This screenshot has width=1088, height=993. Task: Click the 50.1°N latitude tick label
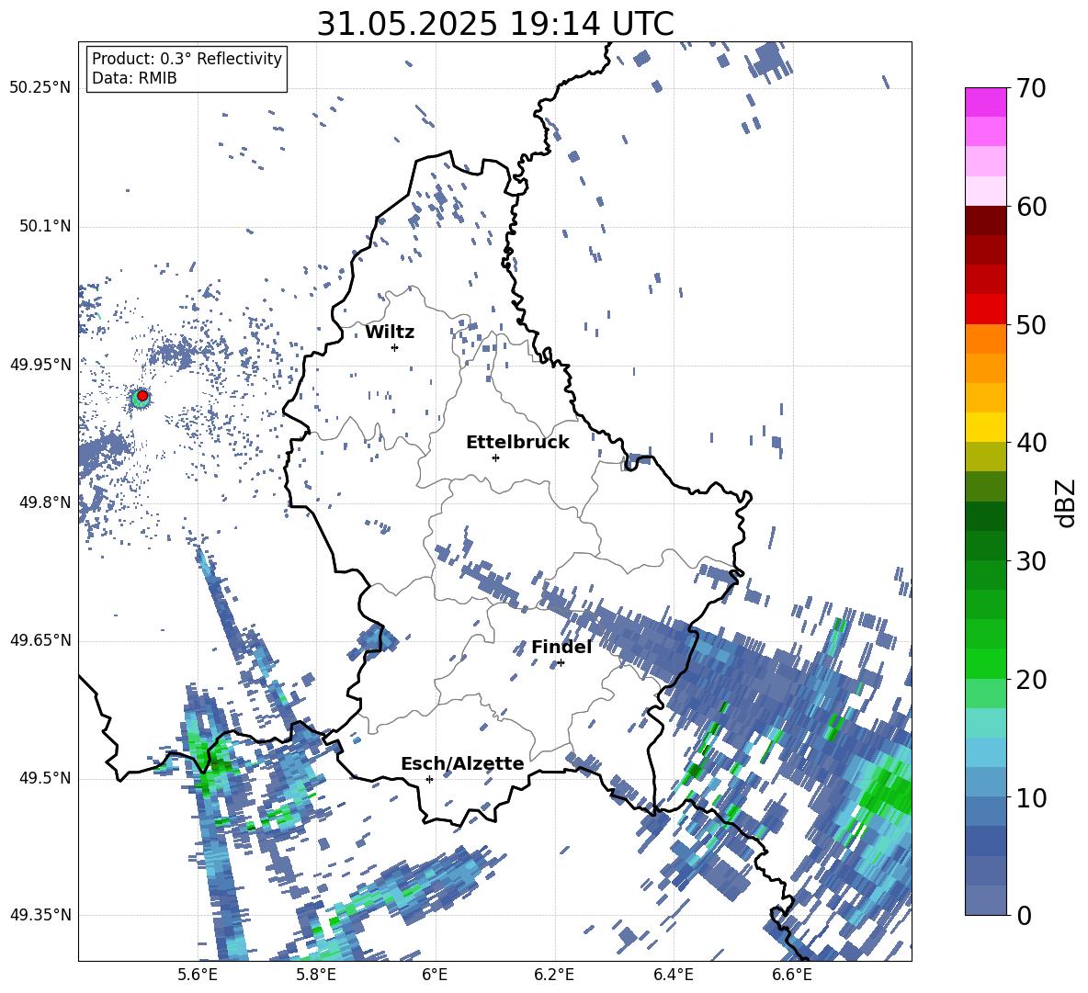pyautogui.click(x=45, y=226)
